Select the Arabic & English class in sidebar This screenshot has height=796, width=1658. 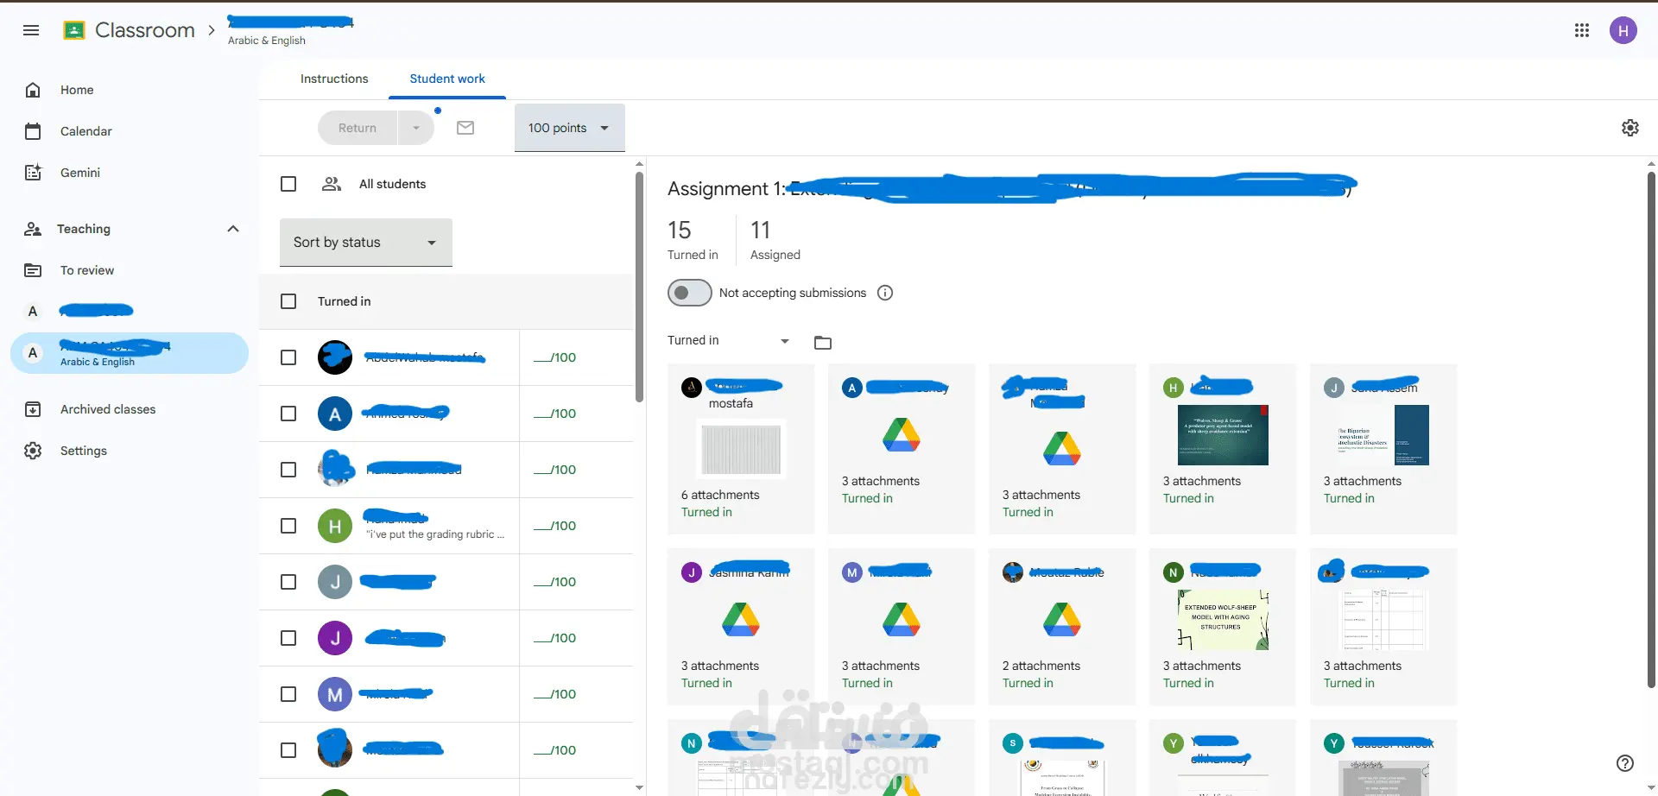130,353
